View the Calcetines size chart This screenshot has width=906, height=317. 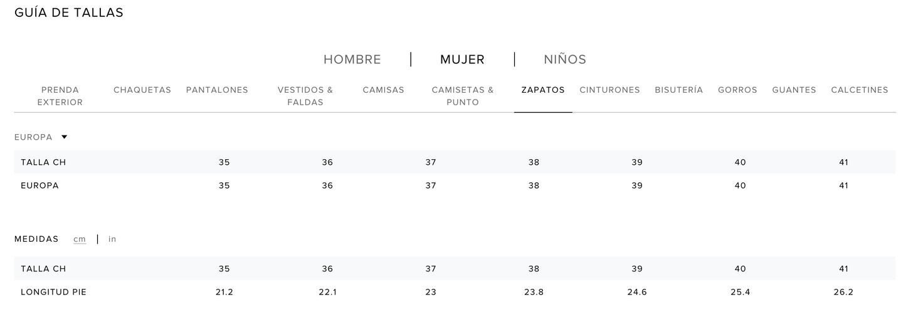point(860,90)
